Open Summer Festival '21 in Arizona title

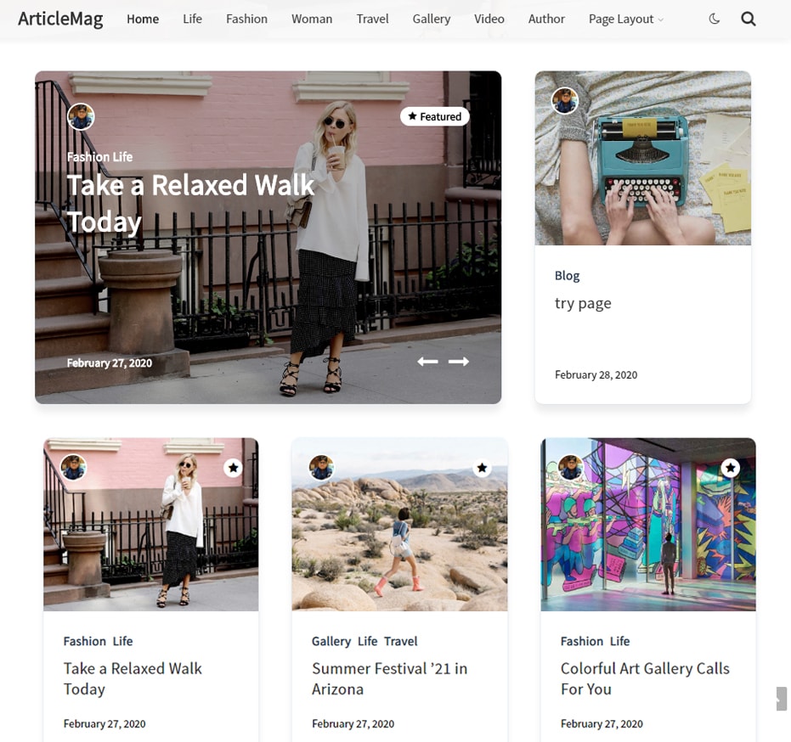[389, 678]
